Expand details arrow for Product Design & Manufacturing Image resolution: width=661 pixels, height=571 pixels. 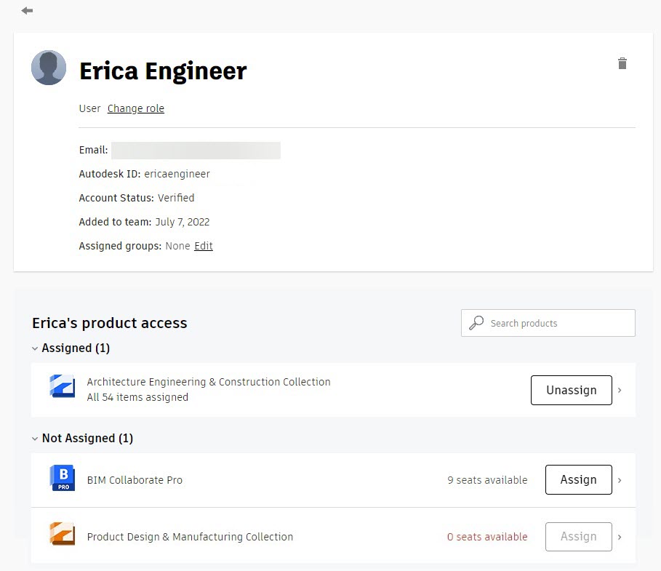tap(620, 537)
